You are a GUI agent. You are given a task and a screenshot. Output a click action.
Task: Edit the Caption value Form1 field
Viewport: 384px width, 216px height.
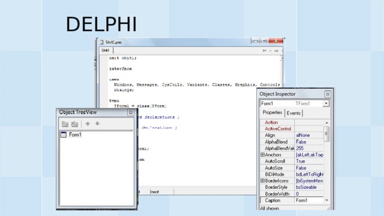[309, 200]
